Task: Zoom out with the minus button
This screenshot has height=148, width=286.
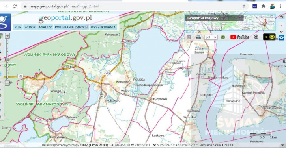Action: pos(7,83)
